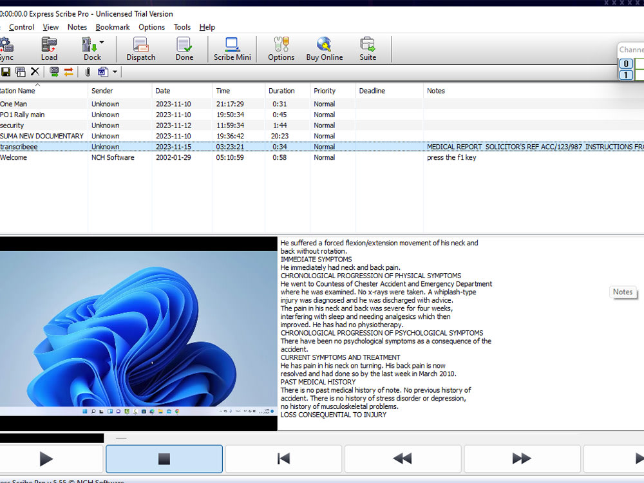Select the security dictation row
644x483 pixels.
(x=322, y=126)
